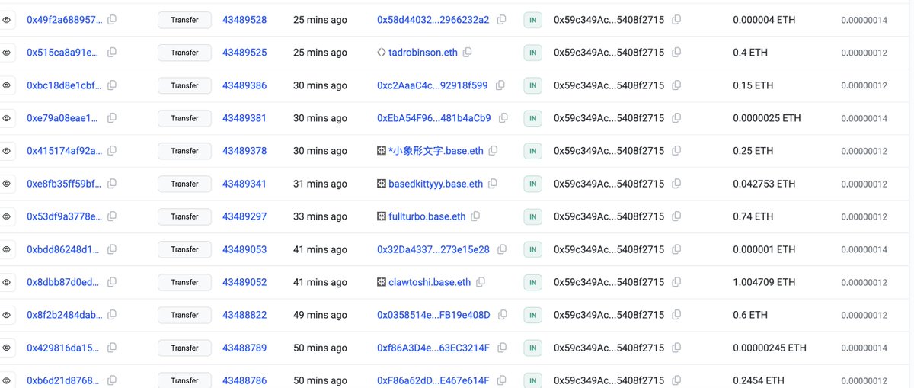Open sender tadrobinson.eth
This screenshot has height=388, width=914.
tap(423, 53)
